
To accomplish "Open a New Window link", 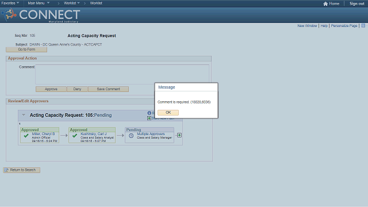I will (307, 26).
